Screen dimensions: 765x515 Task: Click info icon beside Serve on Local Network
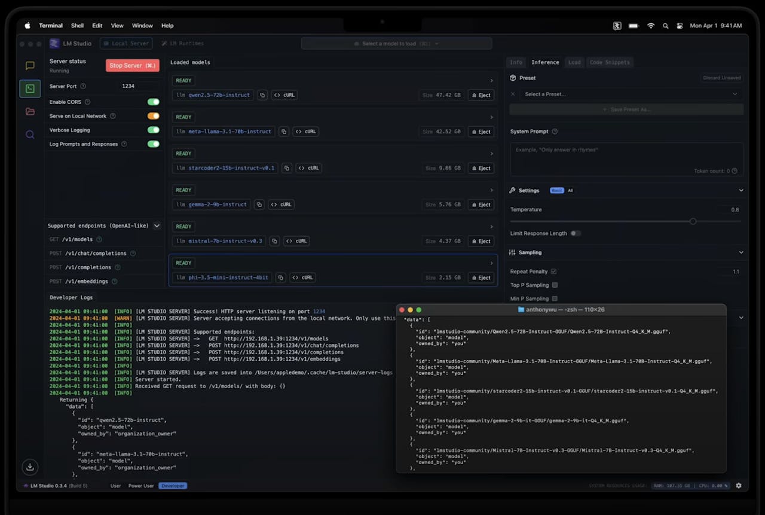tap(113, 116)
